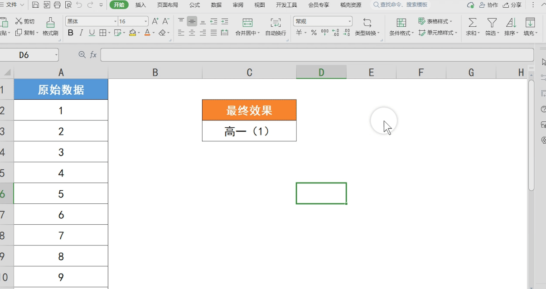Screen dimensions: 546x289
Task: Click the increase decimal places icon
Action: click(336, 33)
